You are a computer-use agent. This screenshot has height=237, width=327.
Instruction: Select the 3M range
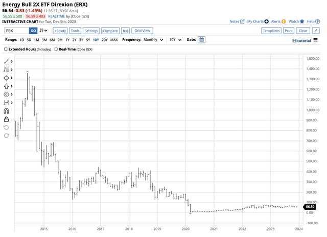click(44, 40)
